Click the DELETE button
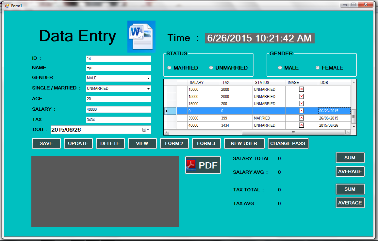The height and width of the screenshot is (241, 378). click(110, 143)
